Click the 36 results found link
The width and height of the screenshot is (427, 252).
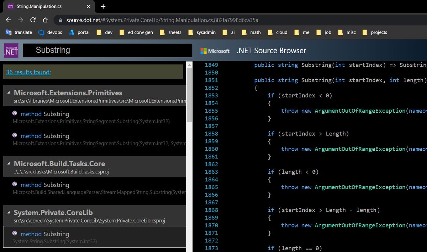click(28, 72)
